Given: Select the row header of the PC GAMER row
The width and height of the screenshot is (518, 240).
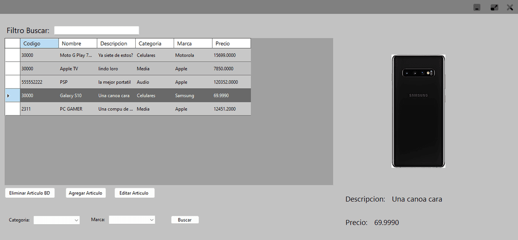Looking at the screenshot, I should pyautogui.click(x=12, y=109).
